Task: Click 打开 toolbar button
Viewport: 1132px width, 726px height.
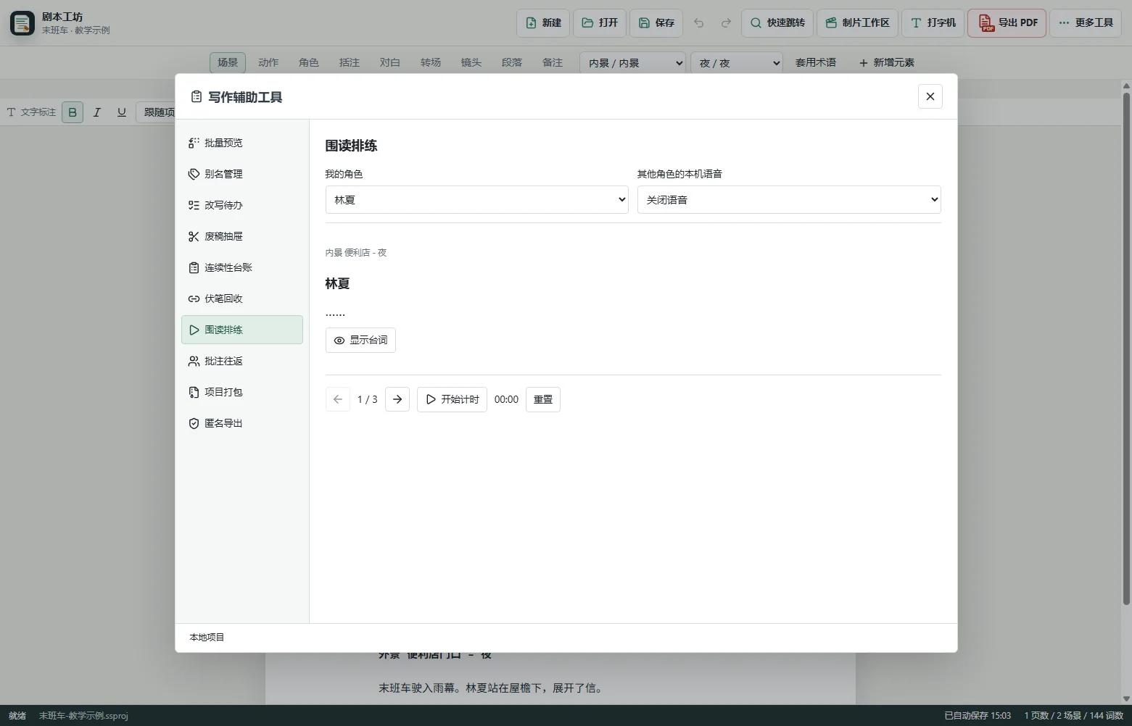Action: click(600, 23)
